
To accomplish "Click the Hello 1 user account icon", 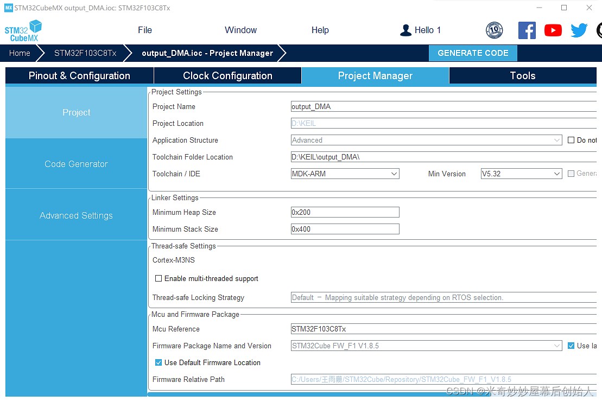I will point(405,30).
